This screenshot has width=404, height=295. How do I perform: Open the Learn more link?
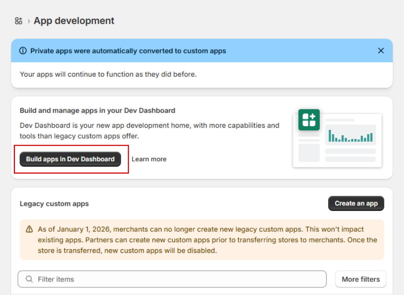(x=149, y=159)
